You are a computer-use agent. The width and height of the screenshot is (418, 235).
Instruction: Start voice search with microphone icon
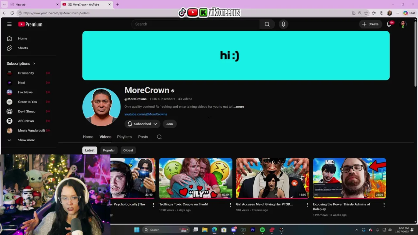(x=283, y=24)
